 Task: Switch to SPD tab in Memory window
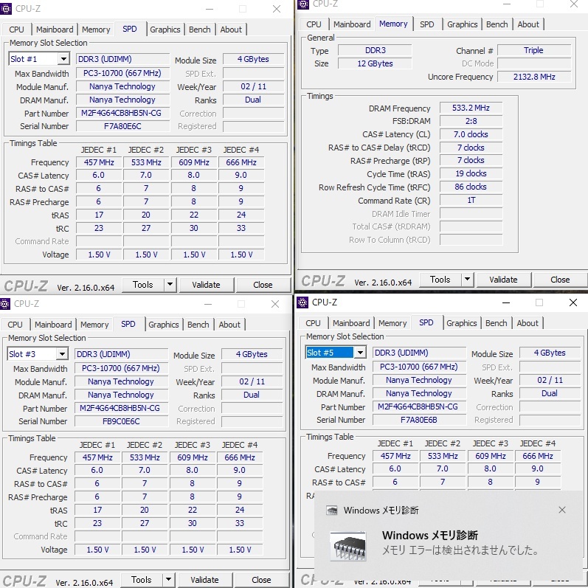click(426, 24)
